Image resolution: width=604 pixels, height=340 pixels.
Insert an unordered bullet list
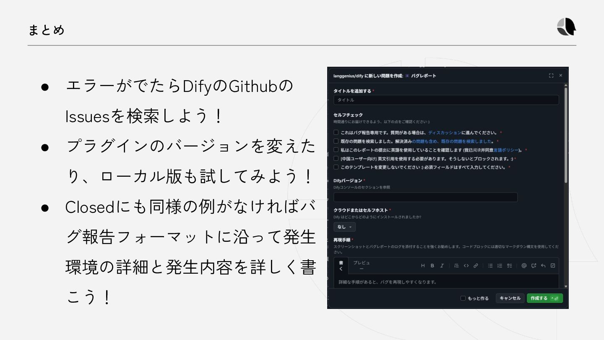(490, 266)
